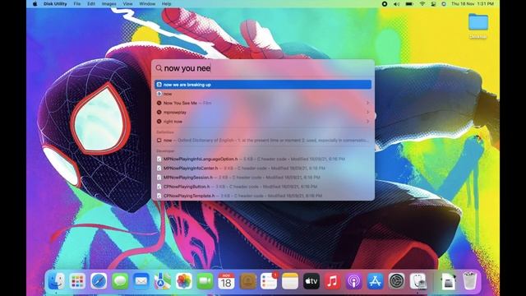Screen dimensions: 526x296
Task: Open the File menu
Action: [x=77, y=3]
